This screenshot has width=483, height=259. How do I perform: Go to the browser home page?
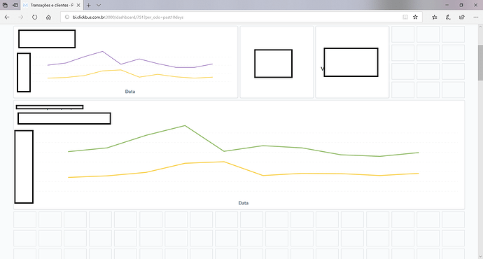click(x=48, y=17)
